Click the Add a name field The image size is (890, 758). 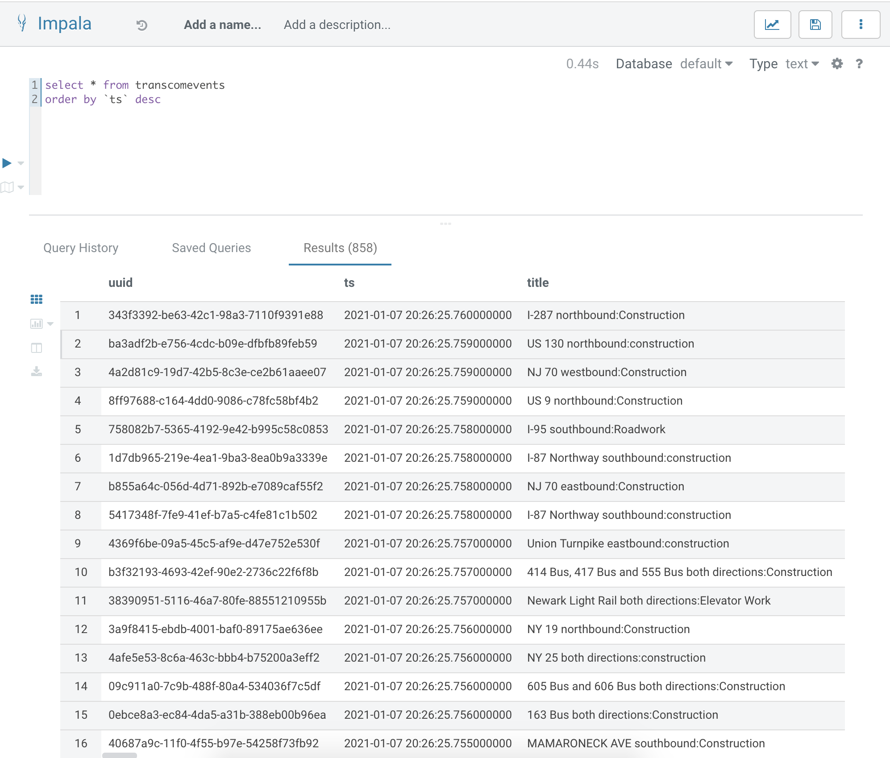(222, 25)
